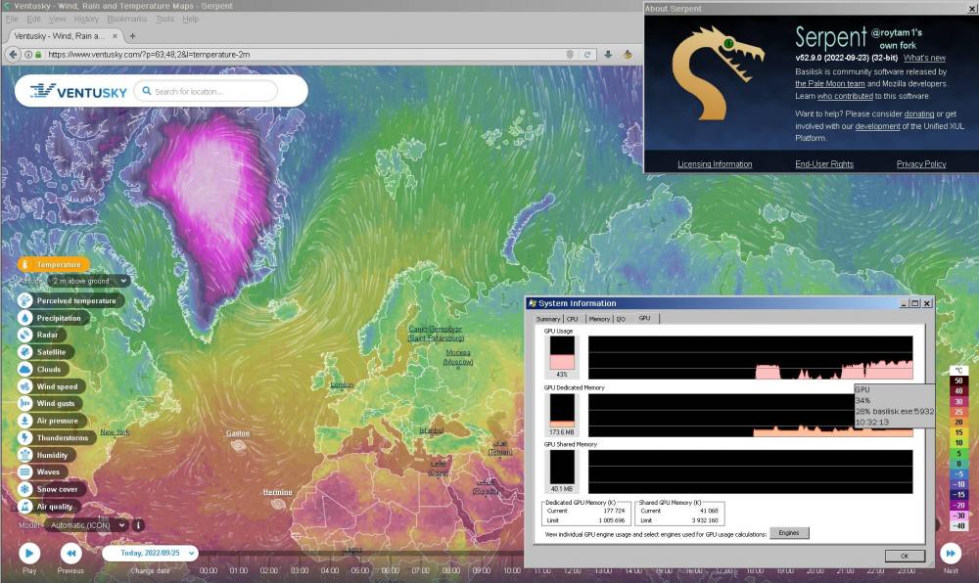This screenshot has height=583, width=979.
Task: Step forward with the Next button
Action: point(950,554)
